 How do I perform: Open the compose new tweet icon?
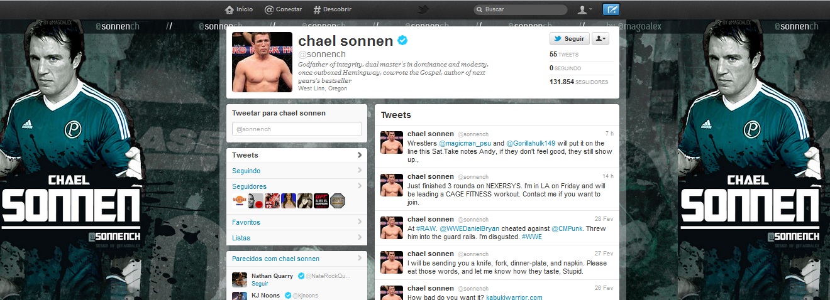click(611, 9)
